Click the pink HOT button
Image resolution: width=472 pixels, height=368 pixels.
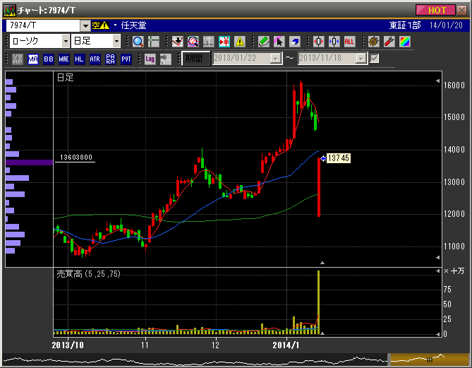pos(437,10)
